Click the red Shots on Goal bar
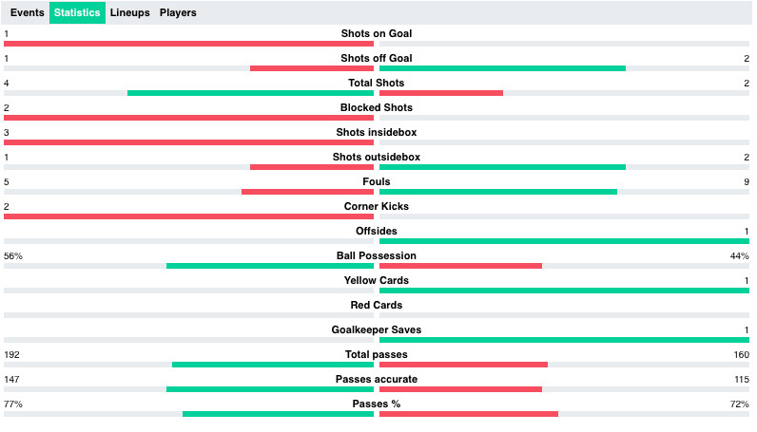Image resolution: width=757 pixels, height=432 pixels. pyautogui.click(x=188, y=44)
